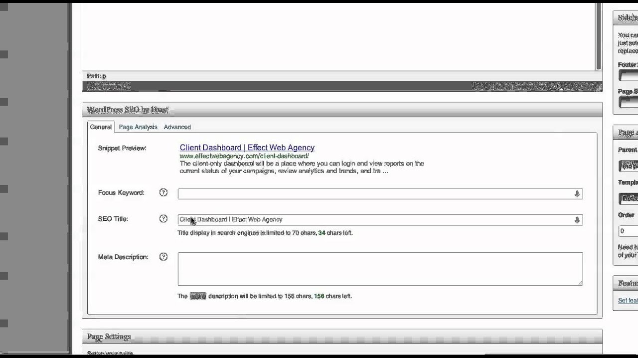Click the Focus Keyword help icon
638x358 pixels.
tap(163, 192)
